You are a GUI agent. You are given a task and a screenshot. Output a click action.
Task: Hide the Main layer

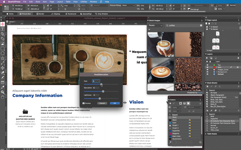click(207, 67)
